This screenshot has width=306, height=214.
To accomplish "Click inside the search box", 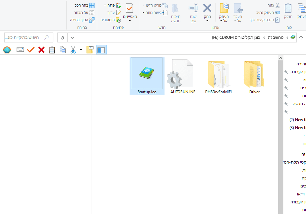I will [27, 37].
